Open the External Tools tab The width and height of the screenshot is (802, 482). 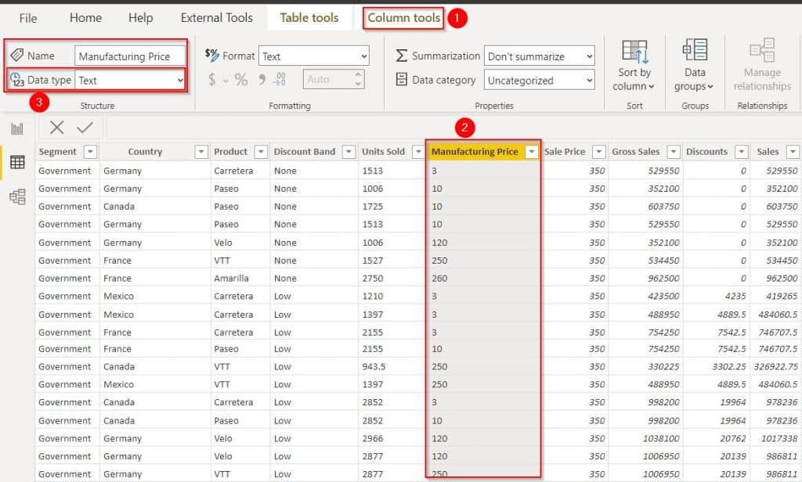pyautogui.click(x=216, y=18)
